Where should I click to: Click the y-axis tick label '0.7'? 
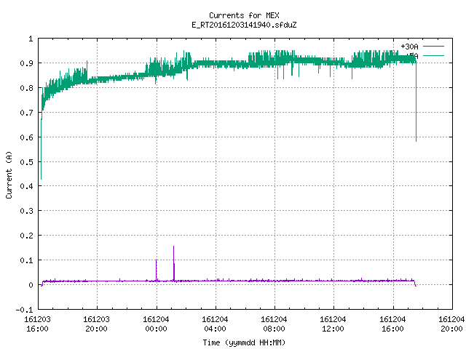(26, 113)
